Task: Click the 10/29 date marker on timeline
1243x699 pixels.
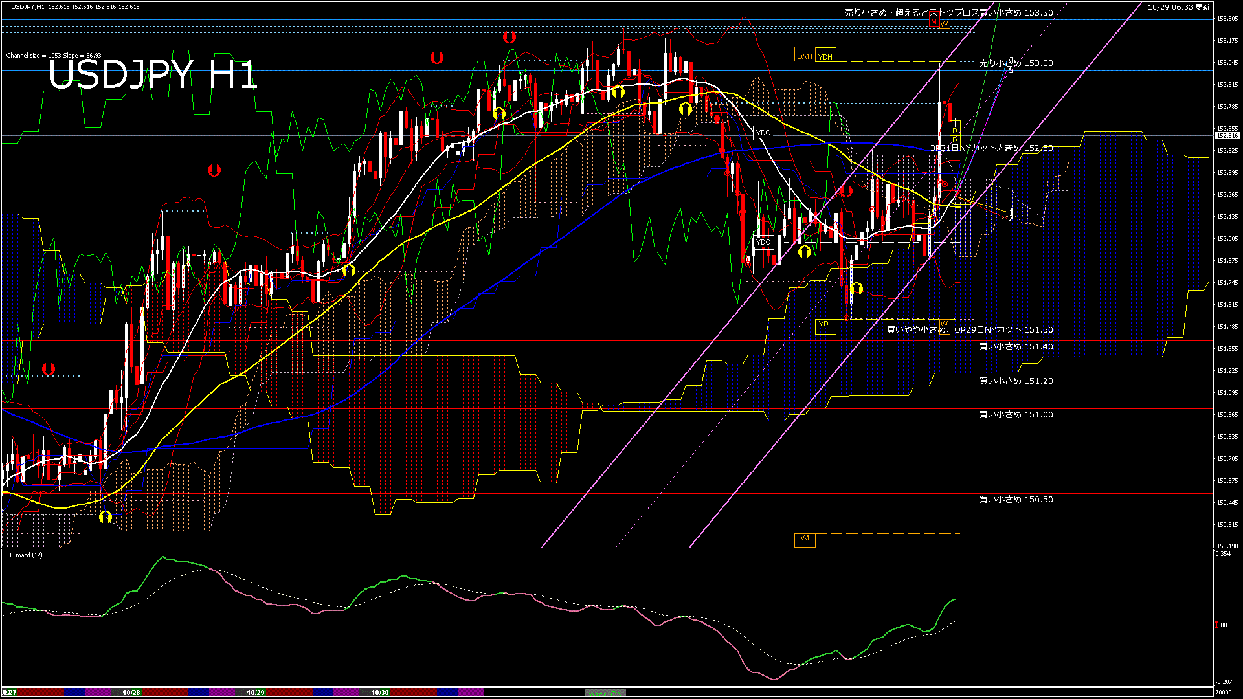Action: click(x=256, y=693)
